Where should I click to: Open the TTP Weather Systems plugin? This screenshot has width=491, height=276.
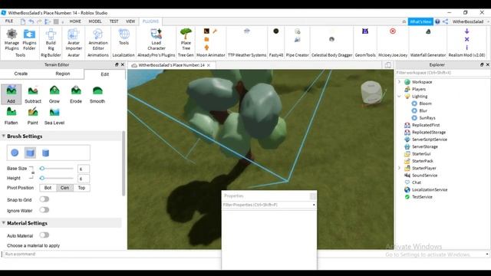tap(247, 31)
